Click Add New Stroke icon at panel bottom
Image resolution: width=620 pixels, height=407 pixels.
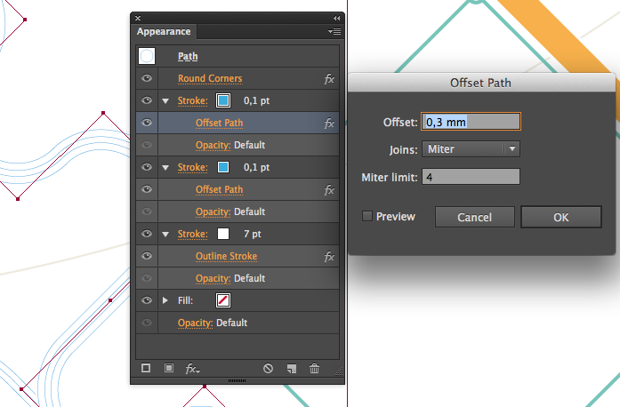pyautogui.click(x=146, y=368)
